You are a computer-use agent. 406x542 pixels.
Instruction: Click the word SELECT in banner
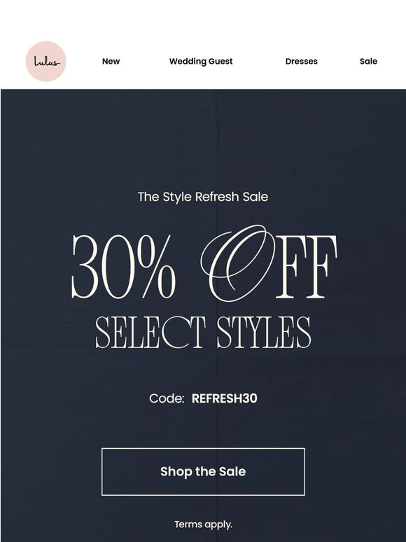(x=150, y=332)
